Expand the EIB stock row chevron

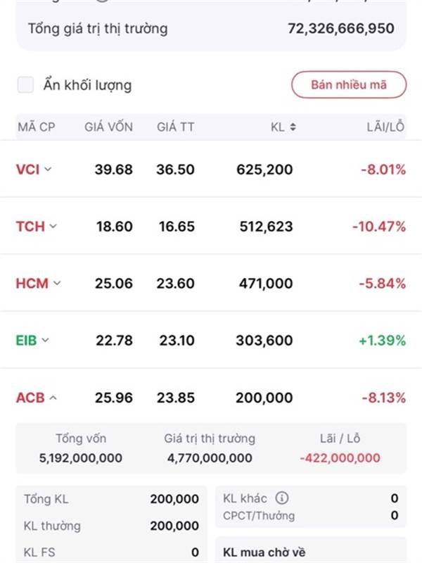coord(46,341)
